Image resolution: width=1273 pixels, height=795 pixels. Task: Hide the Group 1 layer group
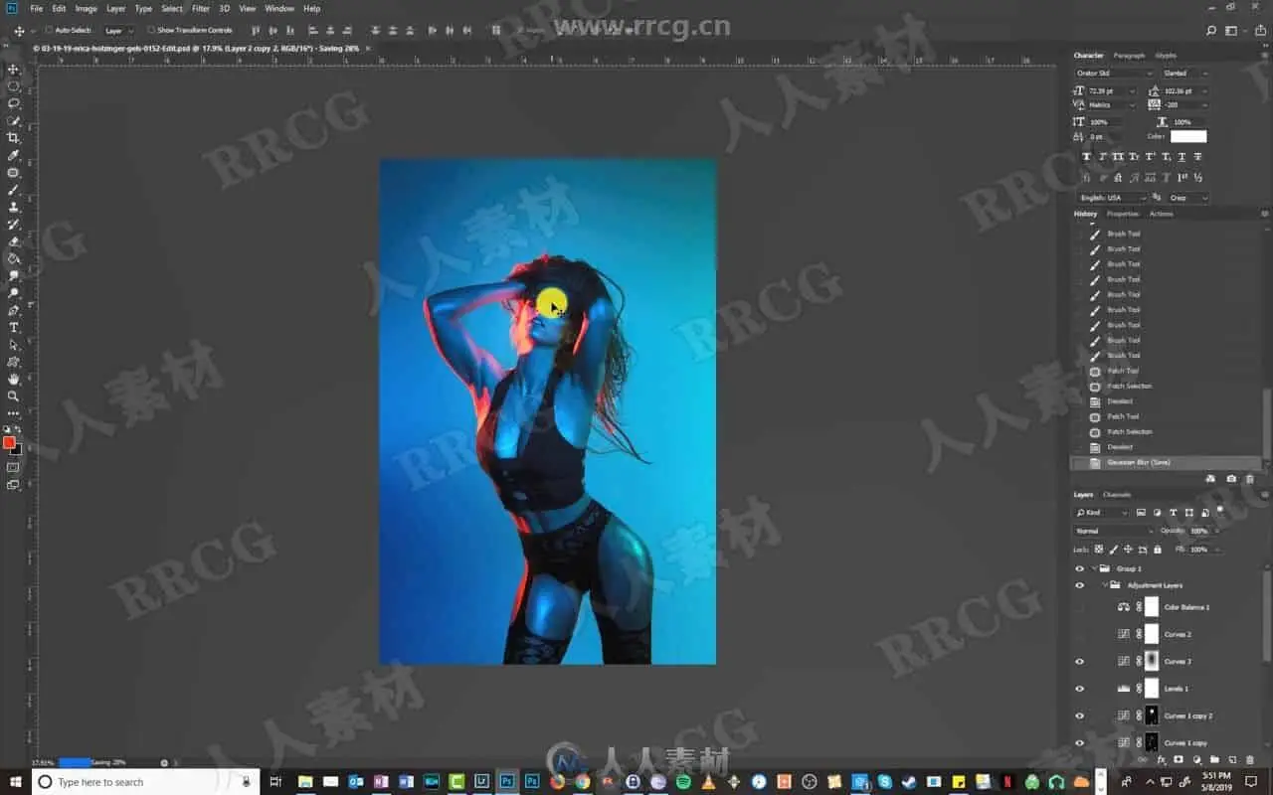pos(1080,568)
